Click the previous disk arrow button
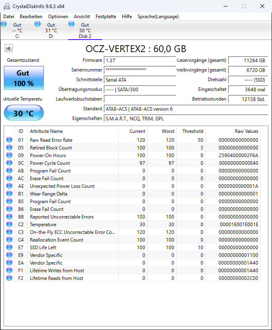272x330 pixels. [8, 48]
